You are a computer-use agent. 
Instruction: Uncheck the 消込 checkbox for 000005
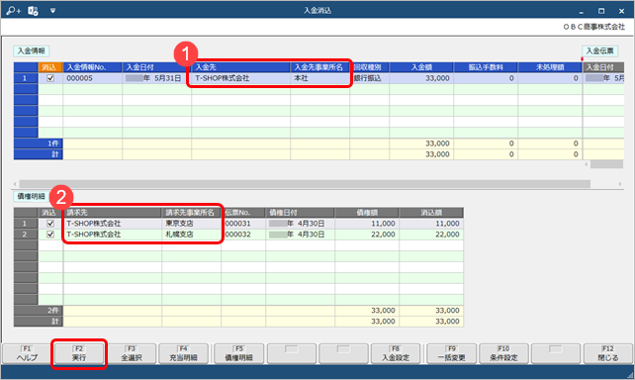tap(50, 78)
